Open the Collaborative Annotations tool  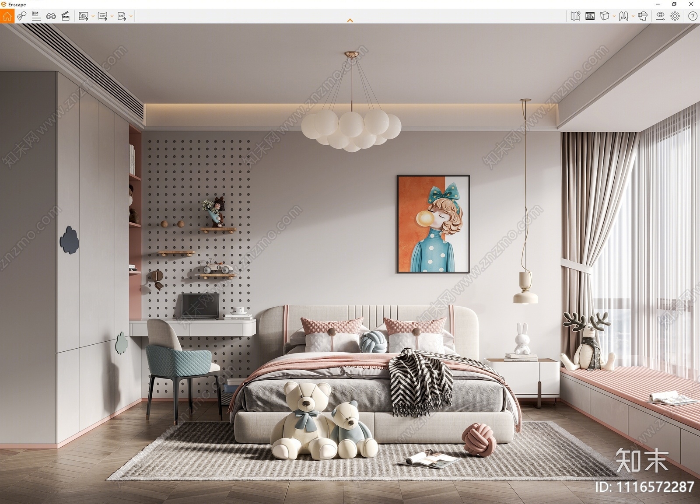[x=22, y=16]
